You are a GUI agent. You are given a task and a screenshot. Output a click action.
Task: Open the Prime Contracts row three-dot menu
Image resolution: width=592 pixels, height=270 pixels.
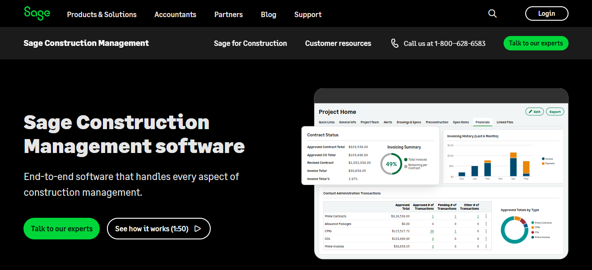486,216
